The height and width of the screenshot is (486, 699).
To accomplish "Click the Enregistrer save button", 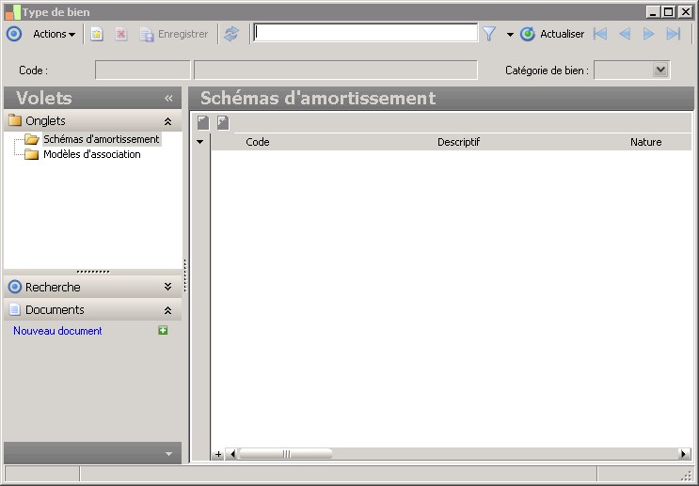I will tap(174, 34).
